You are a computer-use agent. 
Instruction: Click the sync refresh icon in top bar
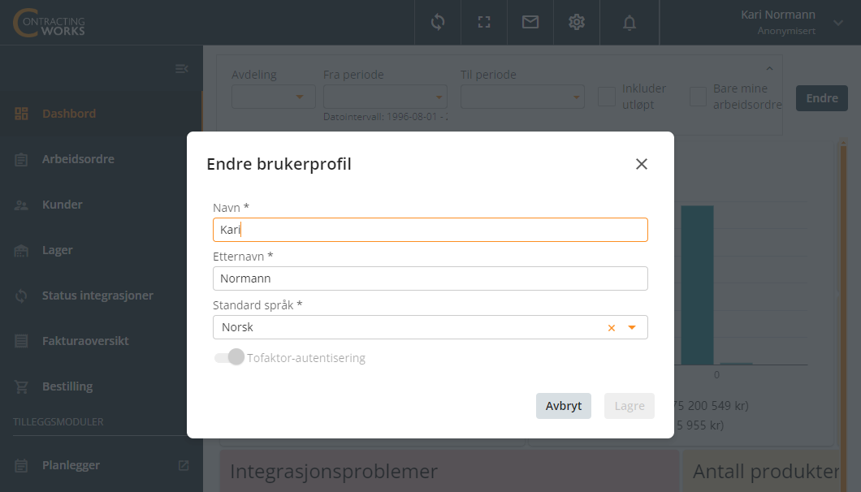438,23
